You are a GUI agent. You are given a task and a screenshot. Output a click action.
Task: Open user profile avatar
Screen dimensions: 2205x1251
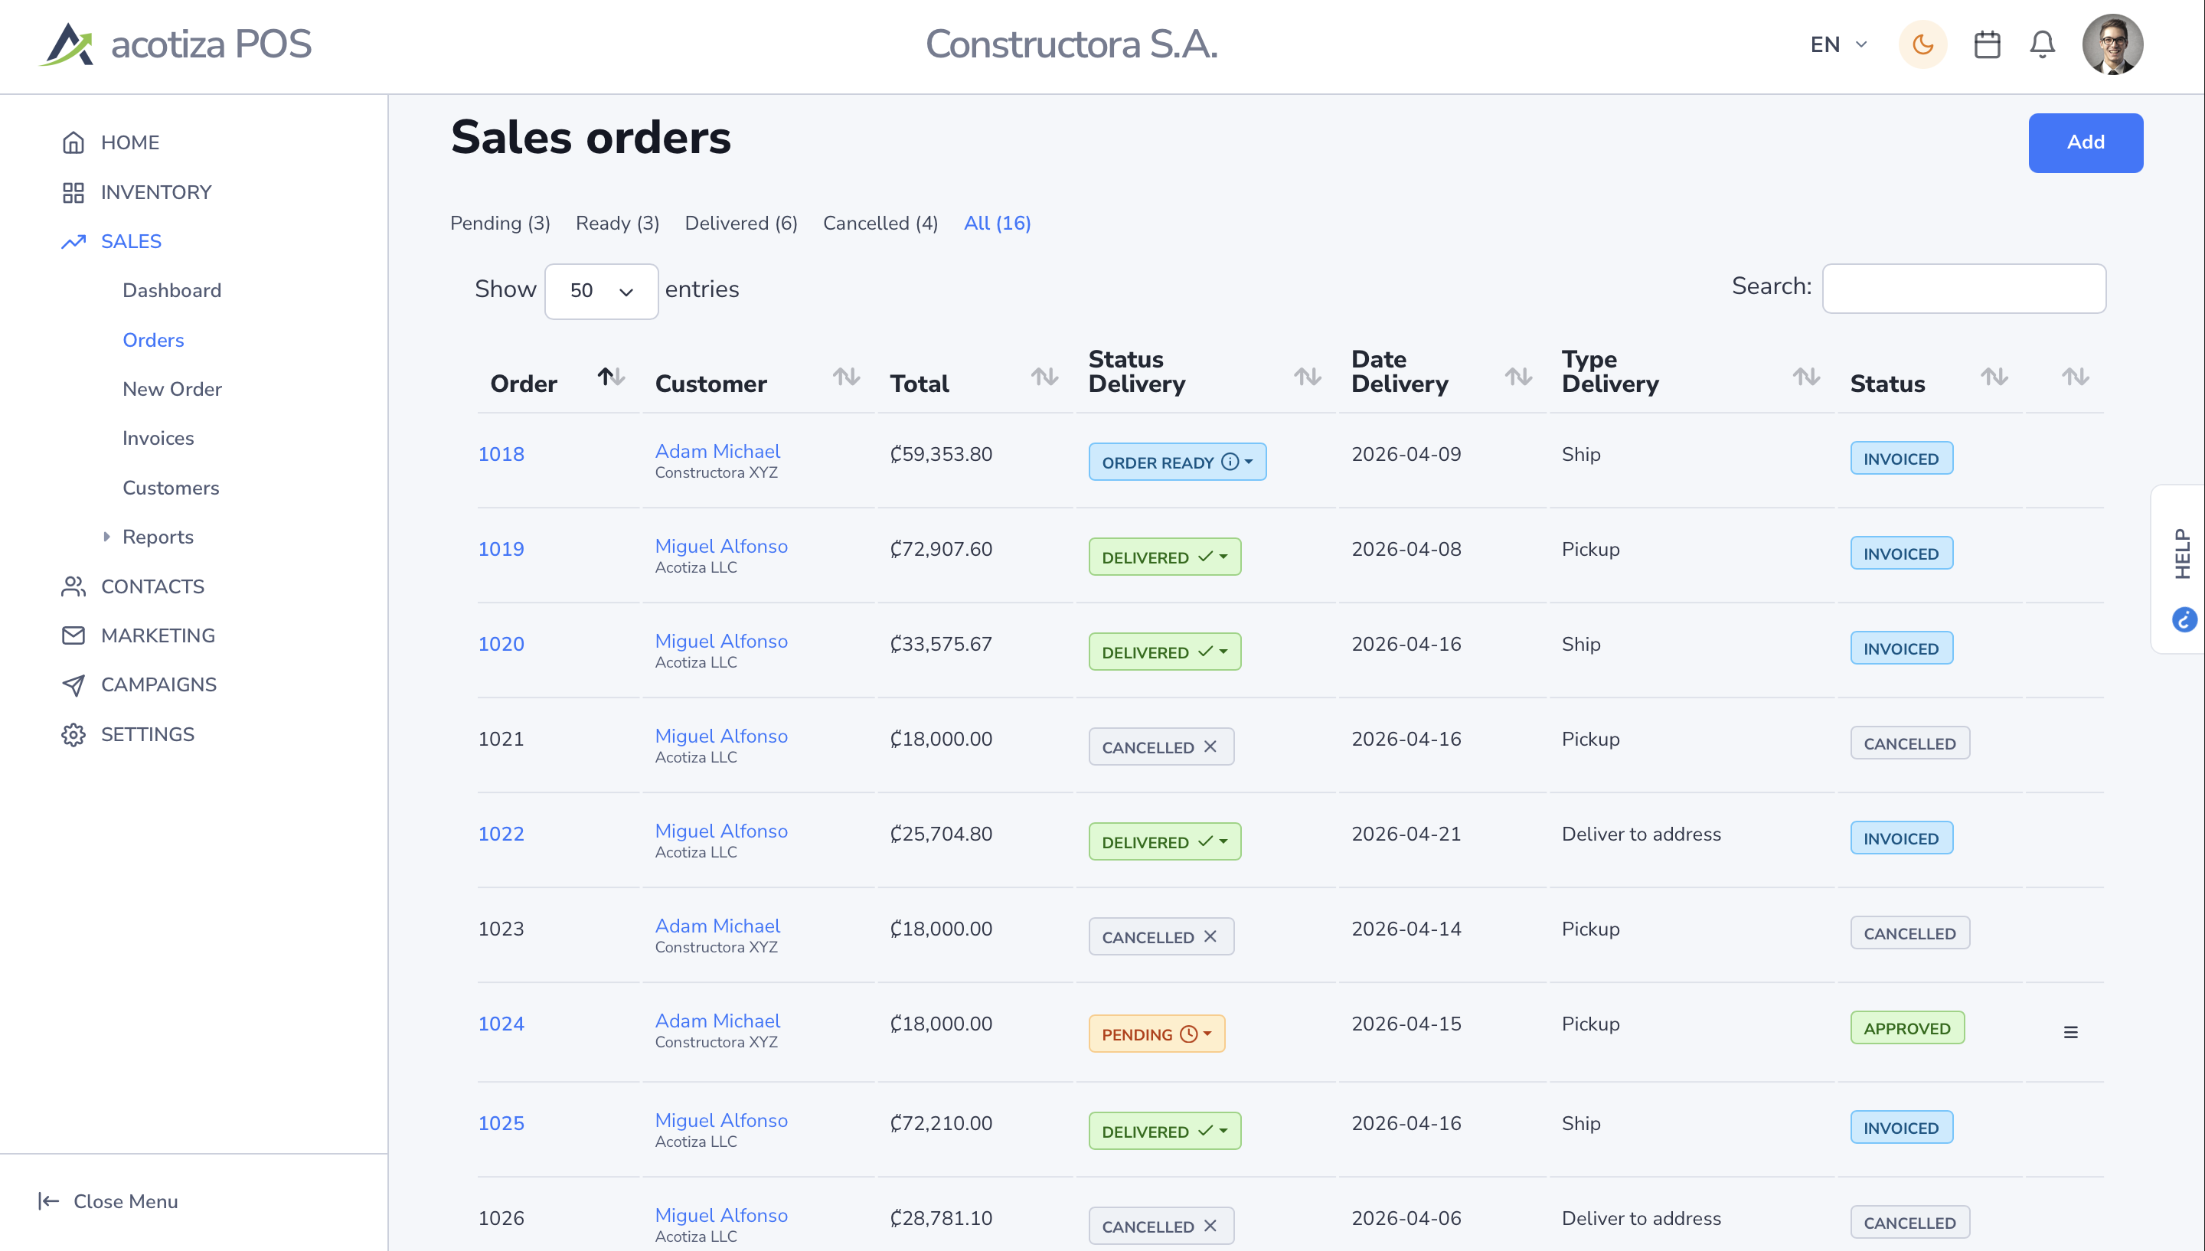[x=2112, y=44]
